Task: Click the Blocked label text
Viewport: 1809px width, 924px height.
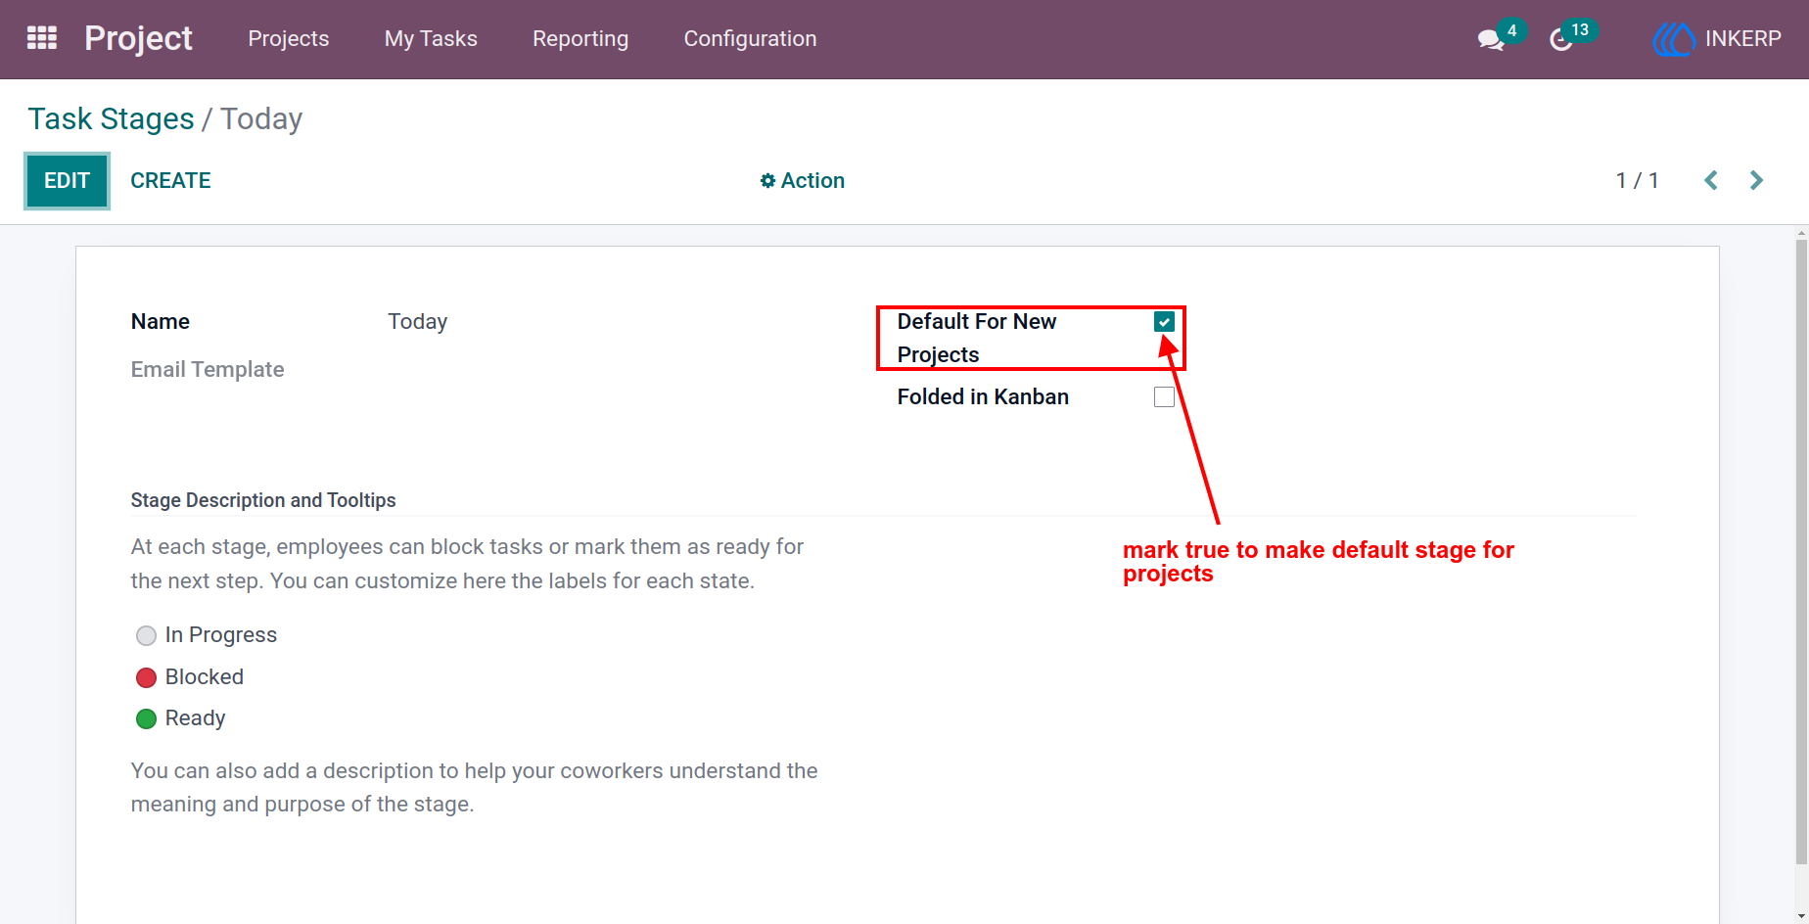Action: (x=205, y=676)
